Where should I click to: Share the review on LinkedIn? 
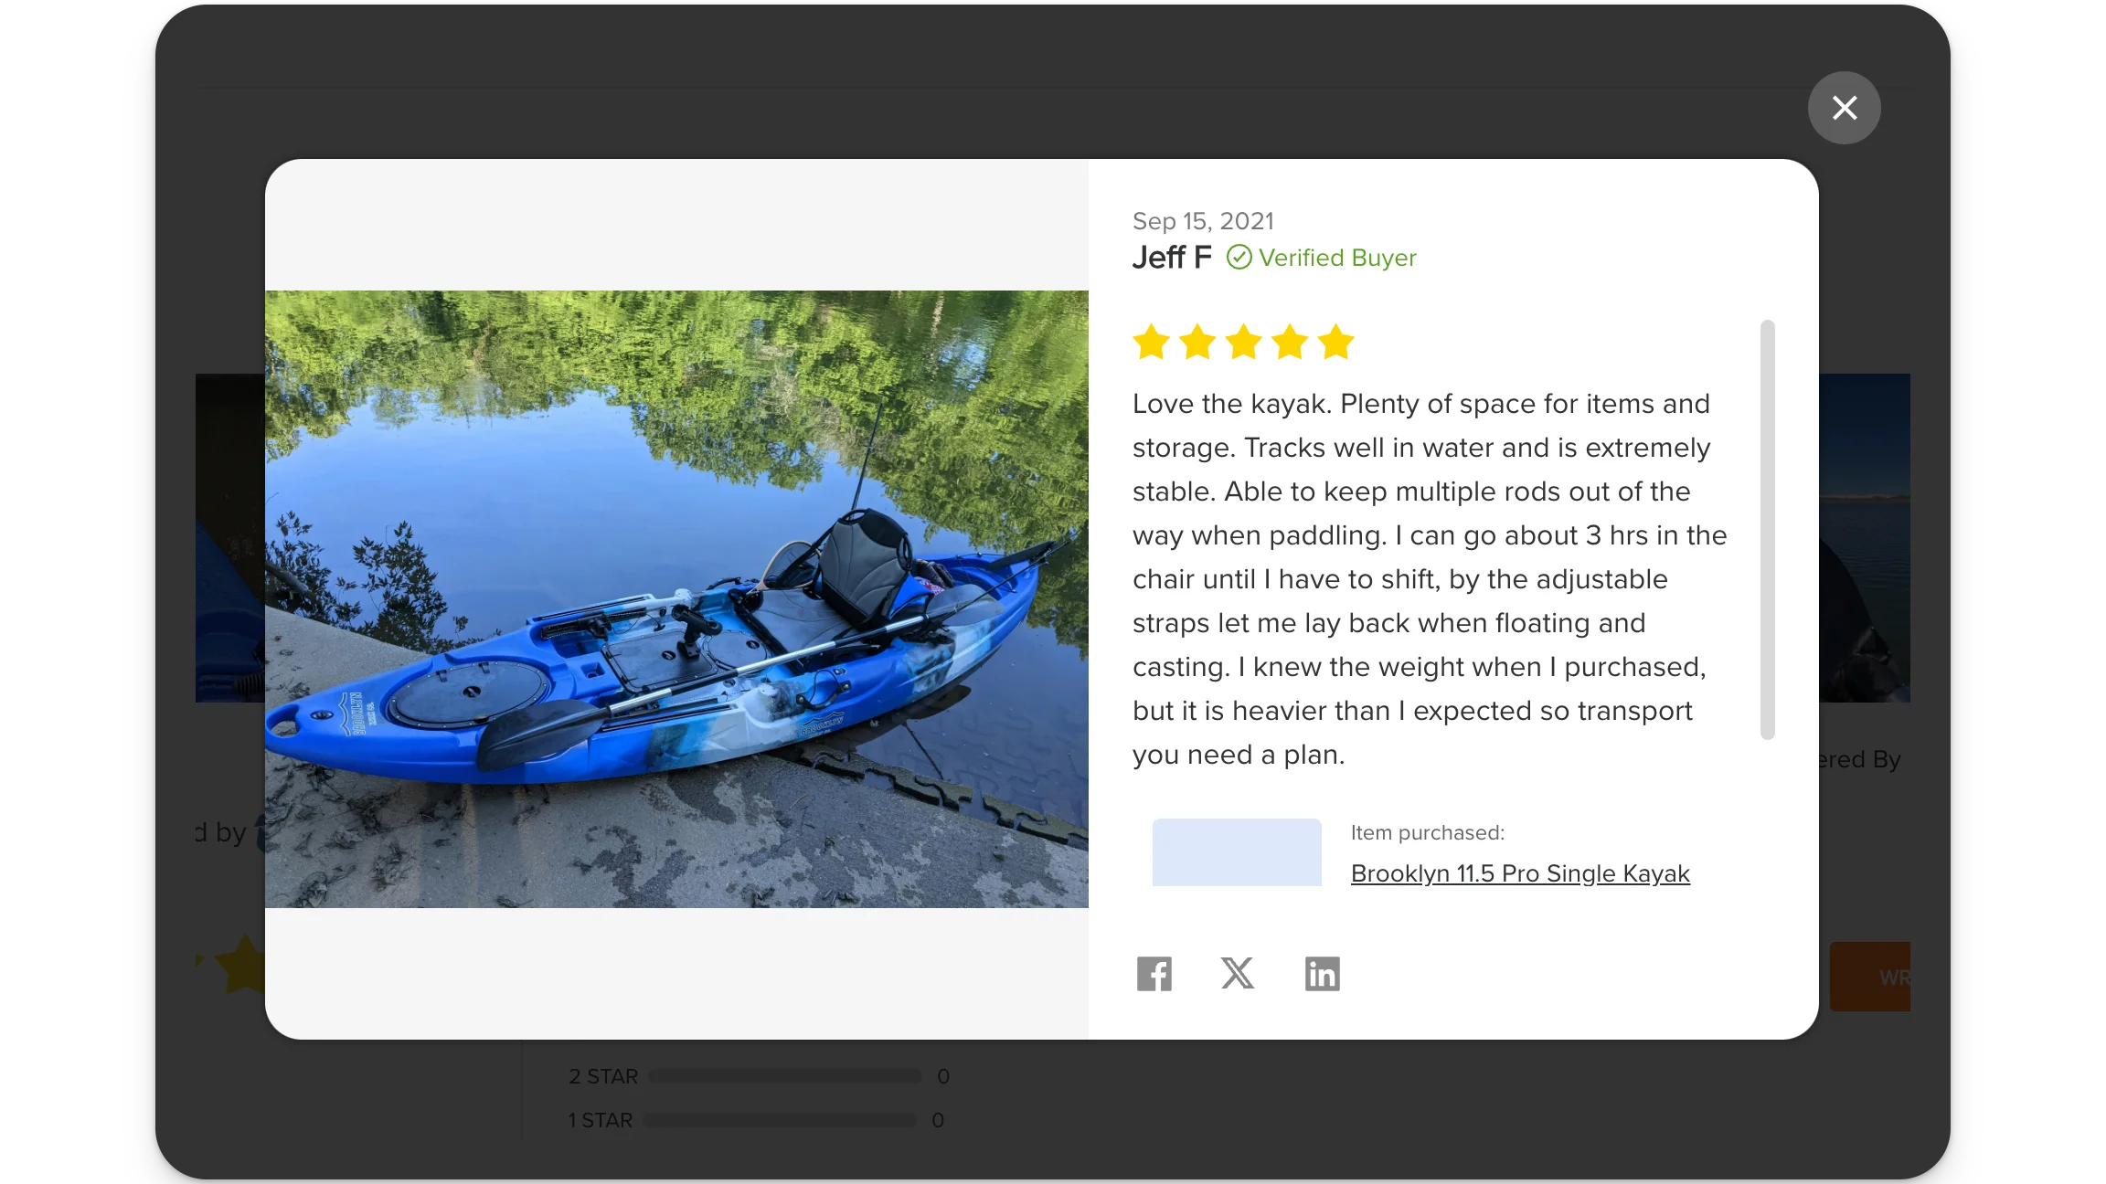coord(1322,973)
